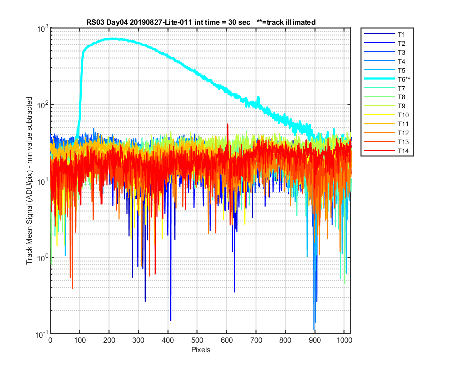Click the plot title starting RS03 Day04
Image resolution: width=450 pixels, height=375 pixels.
(201, 22)
